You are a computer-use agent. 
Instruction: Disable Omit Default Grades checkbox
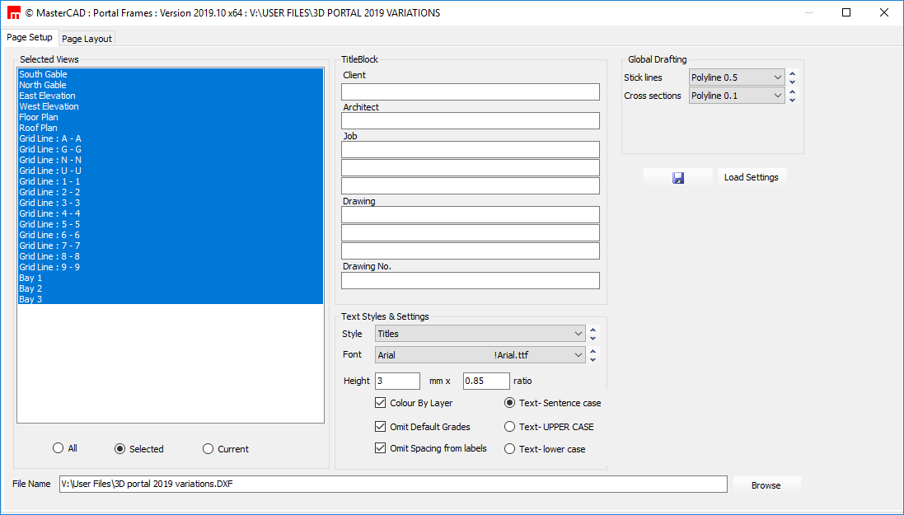[380, 427]
